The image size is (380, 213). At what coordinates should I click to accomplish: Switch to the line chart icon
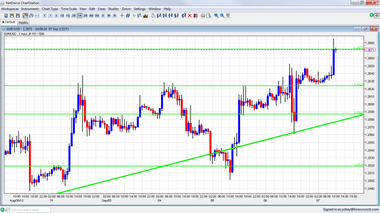click(x=37, y=15)
